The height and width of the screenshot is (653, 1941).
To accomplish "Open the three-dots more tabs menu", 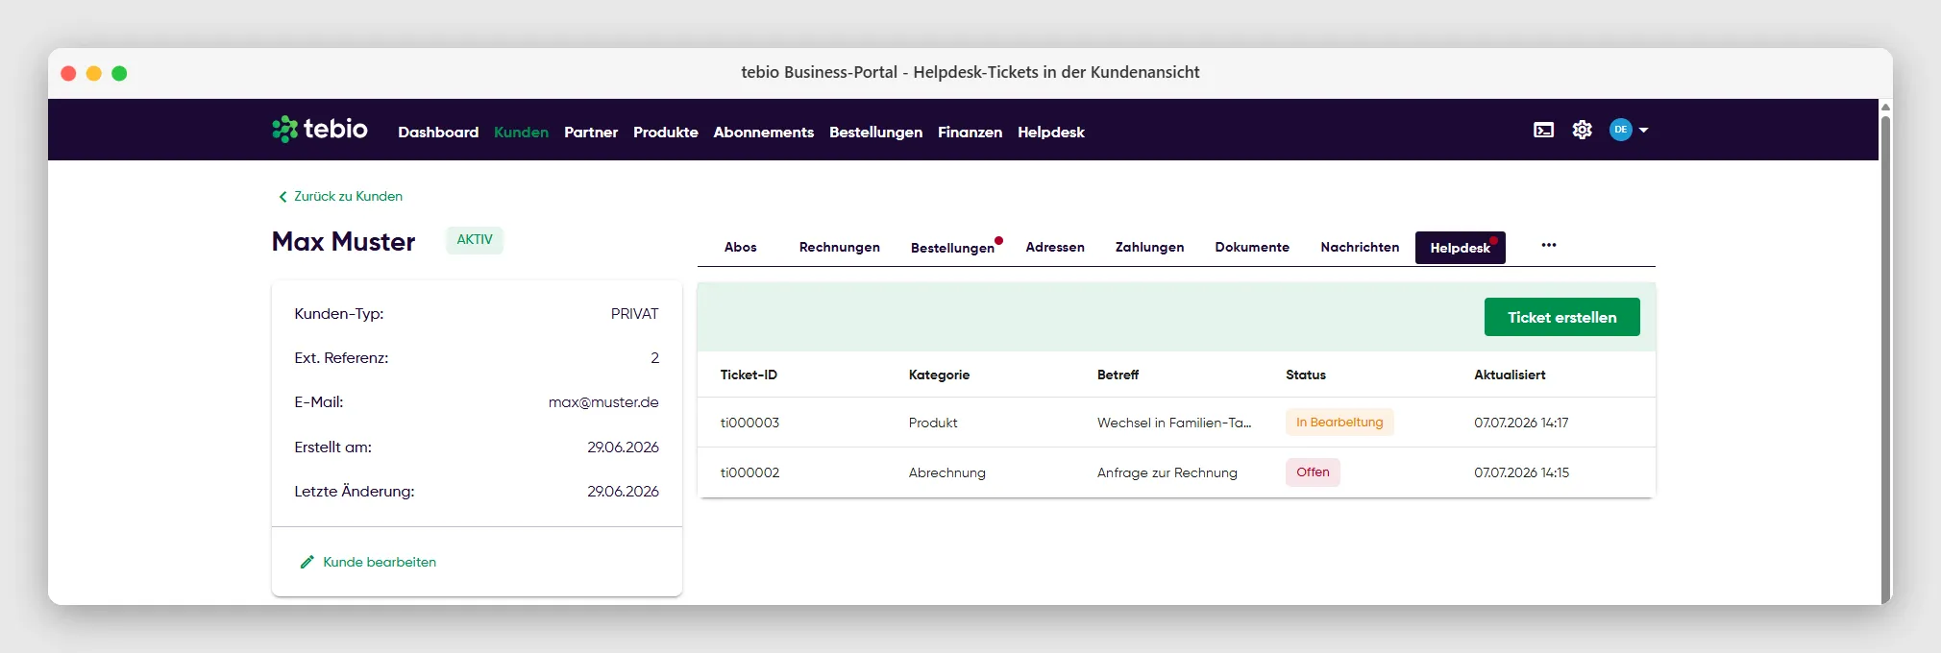I will [1549, 245].
